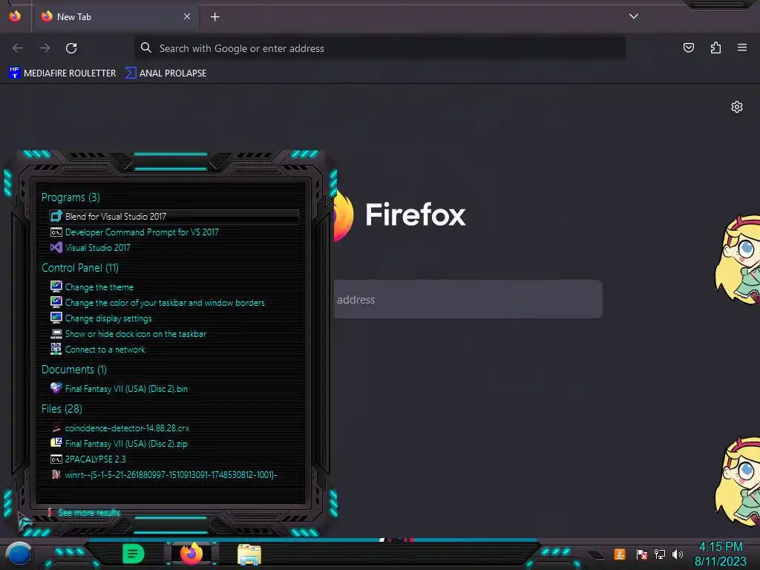Open the Save to Pocket icon
This screenshot has width=760, height=570.
pos(688,47)
